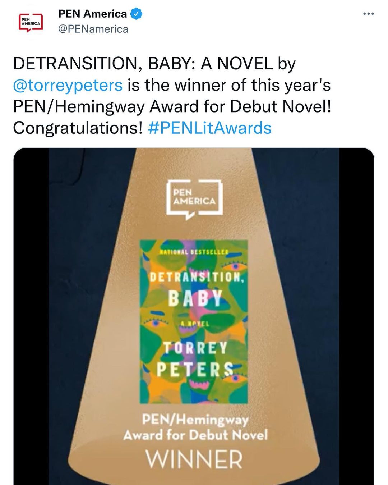Click the National Bestseller label on the cover
This screenshot has height=485, width=388.
point(194,252)
